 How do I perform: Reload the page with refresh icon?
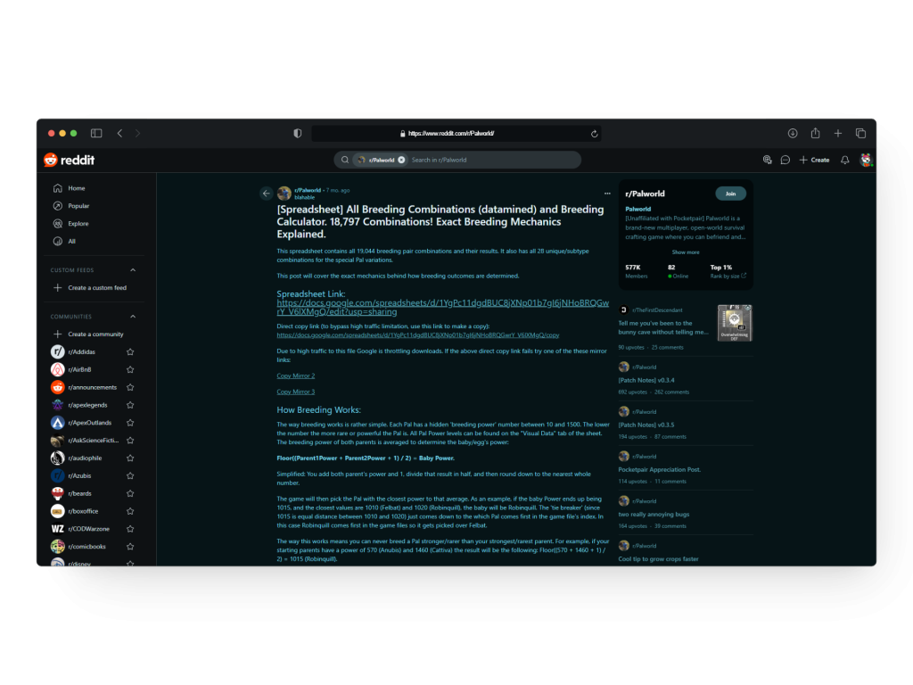tap(594, 134)
